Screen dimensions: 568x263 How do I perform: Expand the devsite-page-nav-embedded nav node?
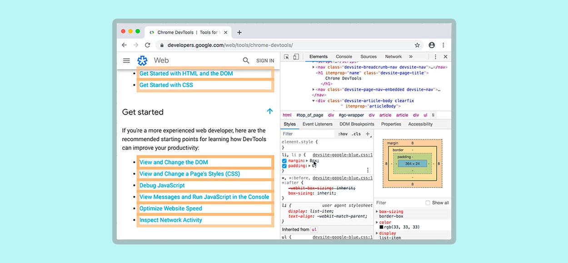click(x=314, y=90)
